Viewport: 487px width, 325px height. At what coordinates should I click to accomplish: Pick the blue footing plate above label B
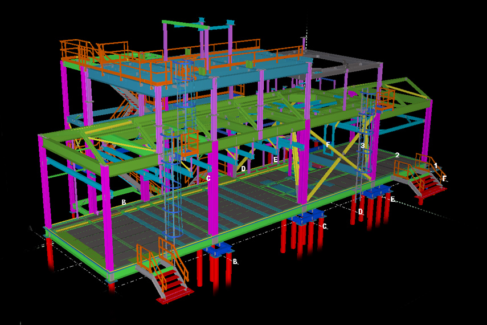point(220,250)
